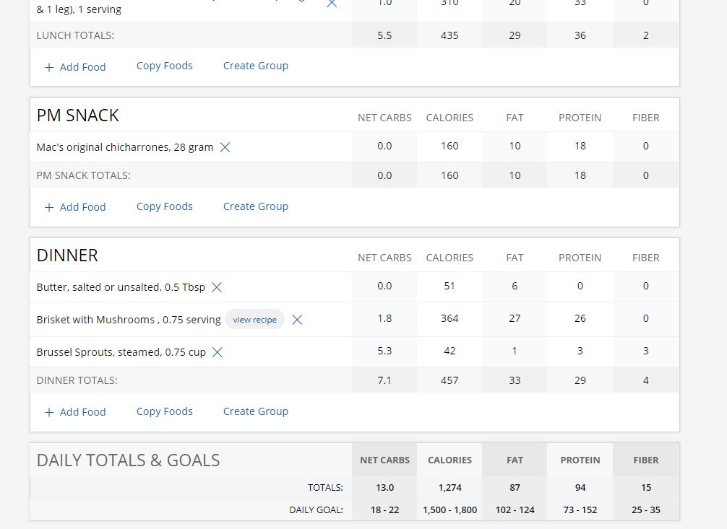Create Group in the Dinner section
727x529 pixels.
pyautogui.click(x=256, y=411)
